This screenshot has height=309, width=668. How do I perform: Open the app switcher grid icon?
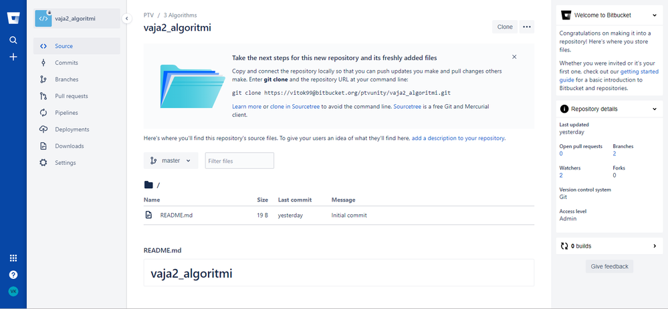coord(13,258)
